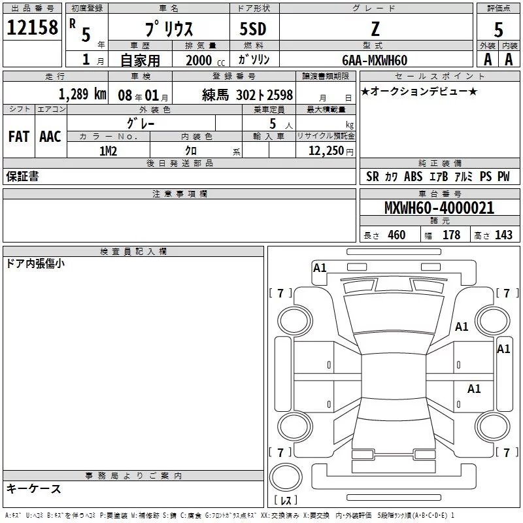The width and height of the screenshot is (523, 523).
Task: Click the height value 143
Action: pyautogui.click(x=503, y=235)
